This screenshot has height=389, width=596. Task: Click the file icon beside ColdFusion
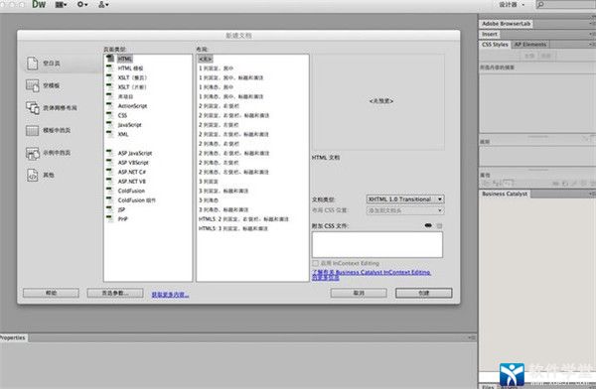(110, 191)
